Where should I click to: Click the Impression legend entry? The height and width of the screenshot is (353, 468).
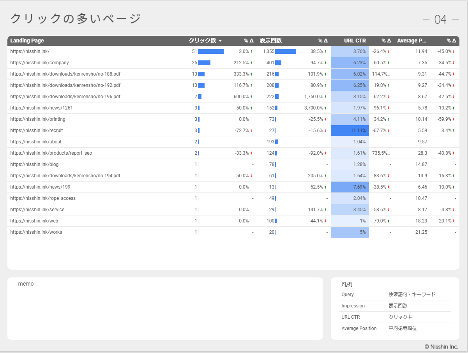353,306
